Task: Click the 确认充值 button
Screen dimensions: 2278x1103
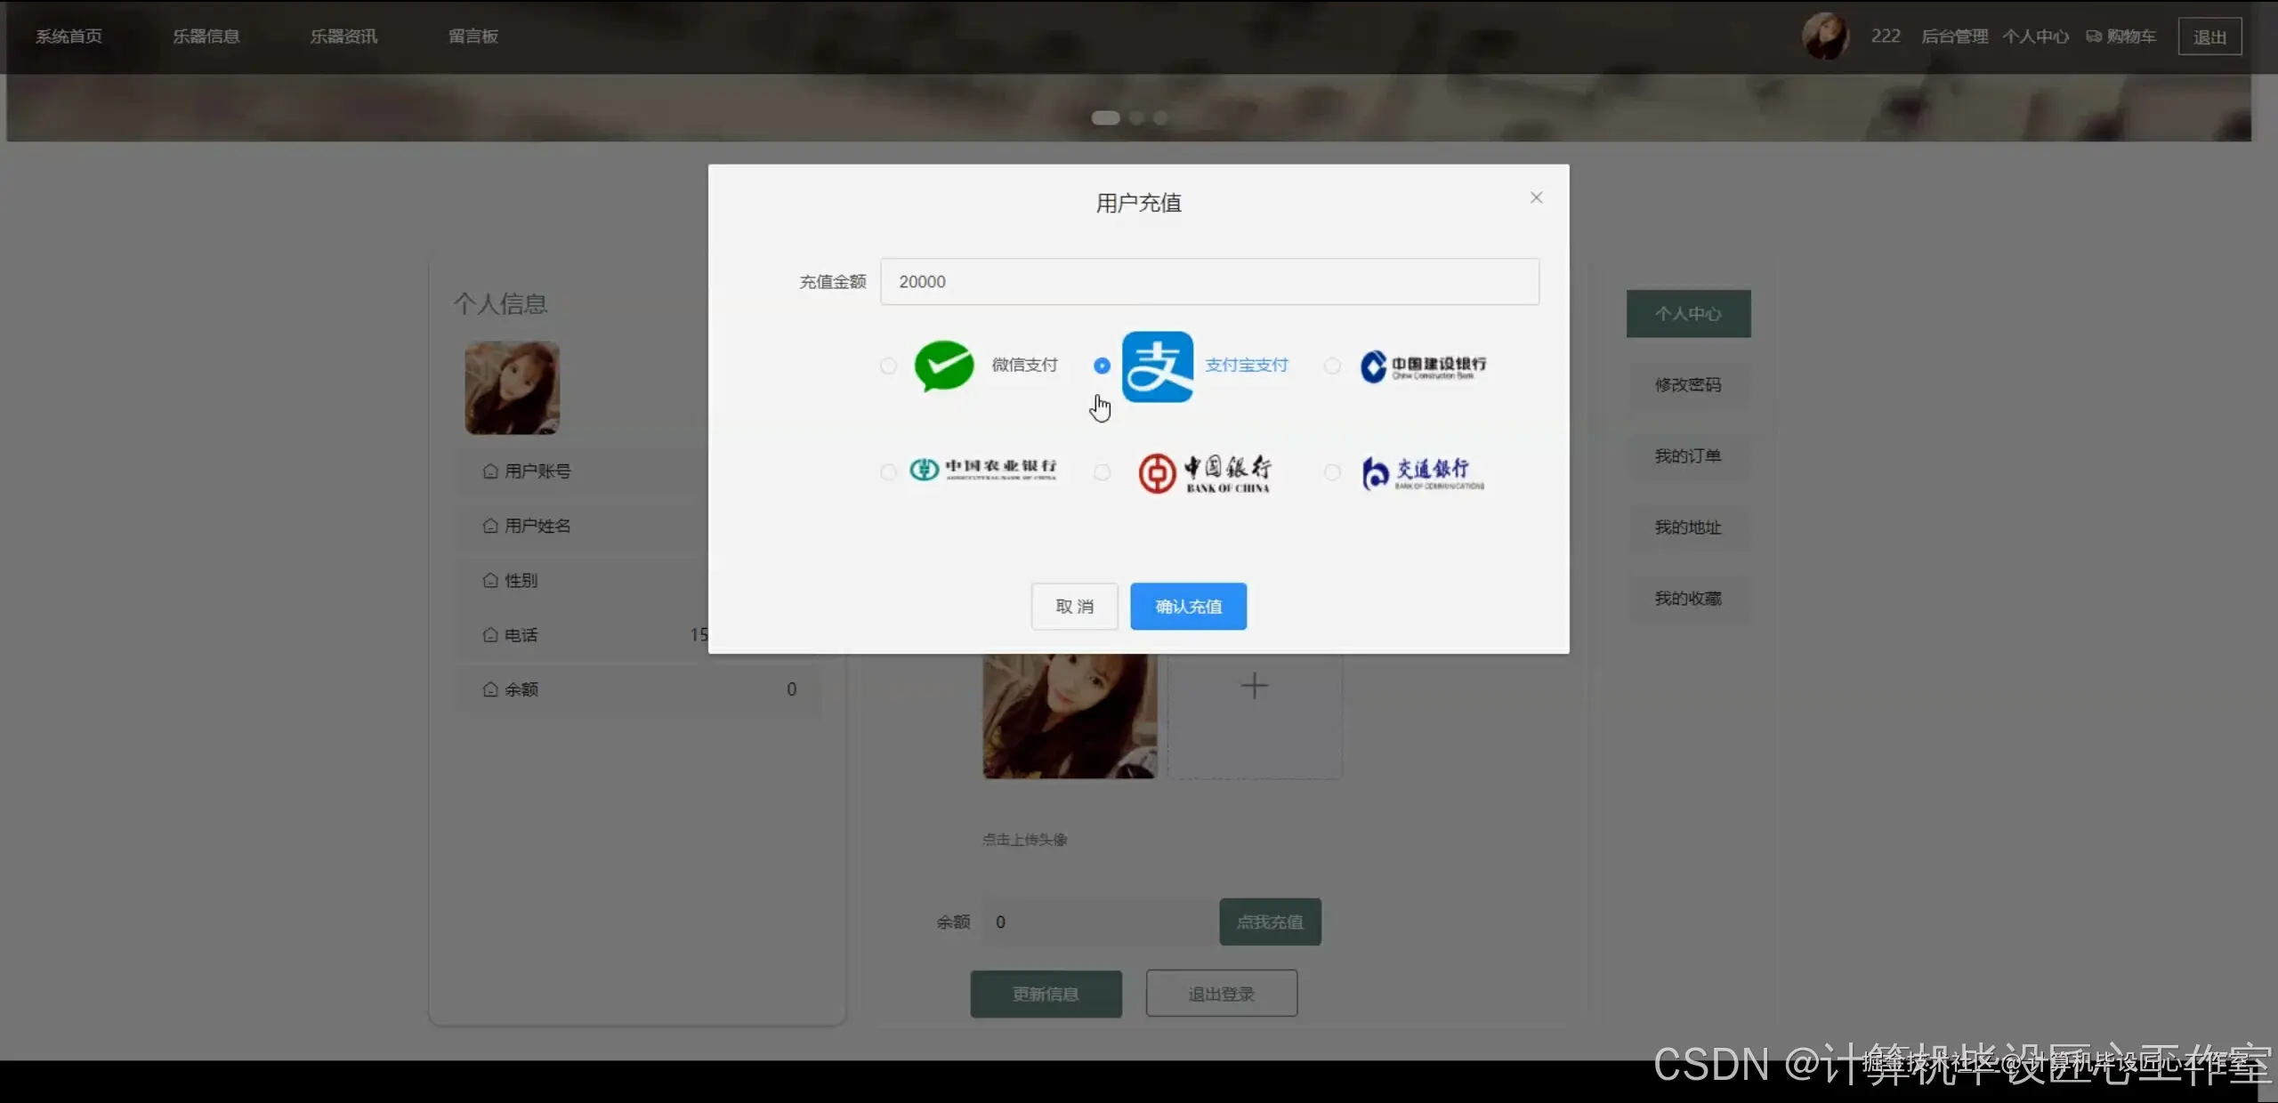Action: point(1188,607)
